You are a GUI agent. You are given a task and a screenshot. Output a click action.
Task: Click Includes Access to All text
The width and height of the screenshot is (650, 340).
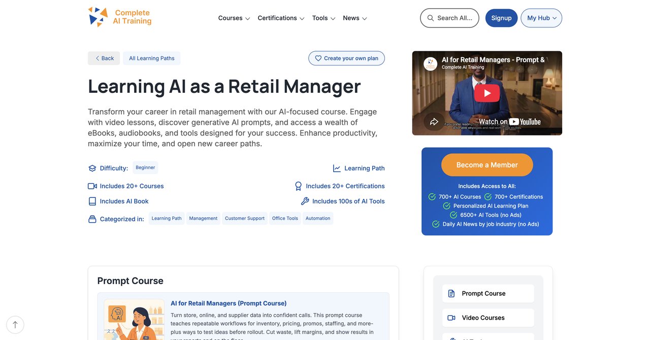[x=487, y=186]
